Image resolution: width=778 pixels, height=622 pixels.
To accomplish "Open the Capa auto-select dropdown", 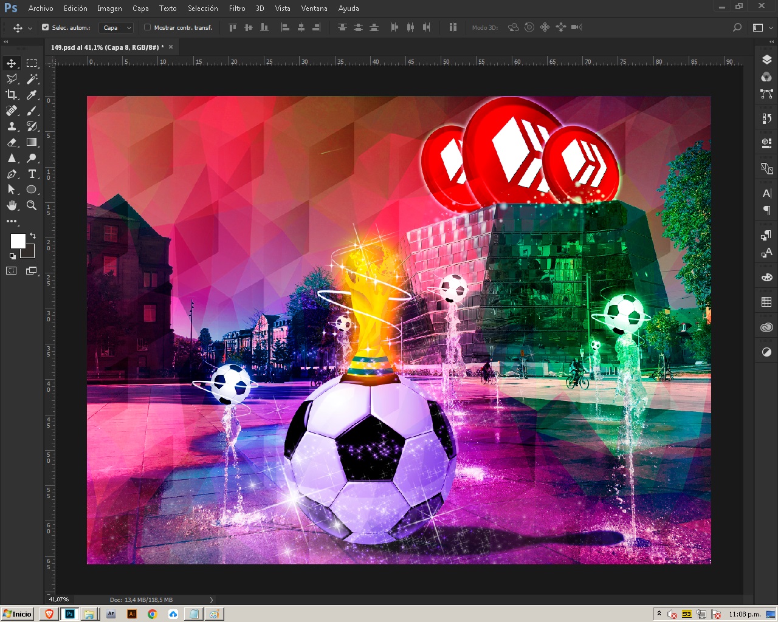I will coord(115,27).
